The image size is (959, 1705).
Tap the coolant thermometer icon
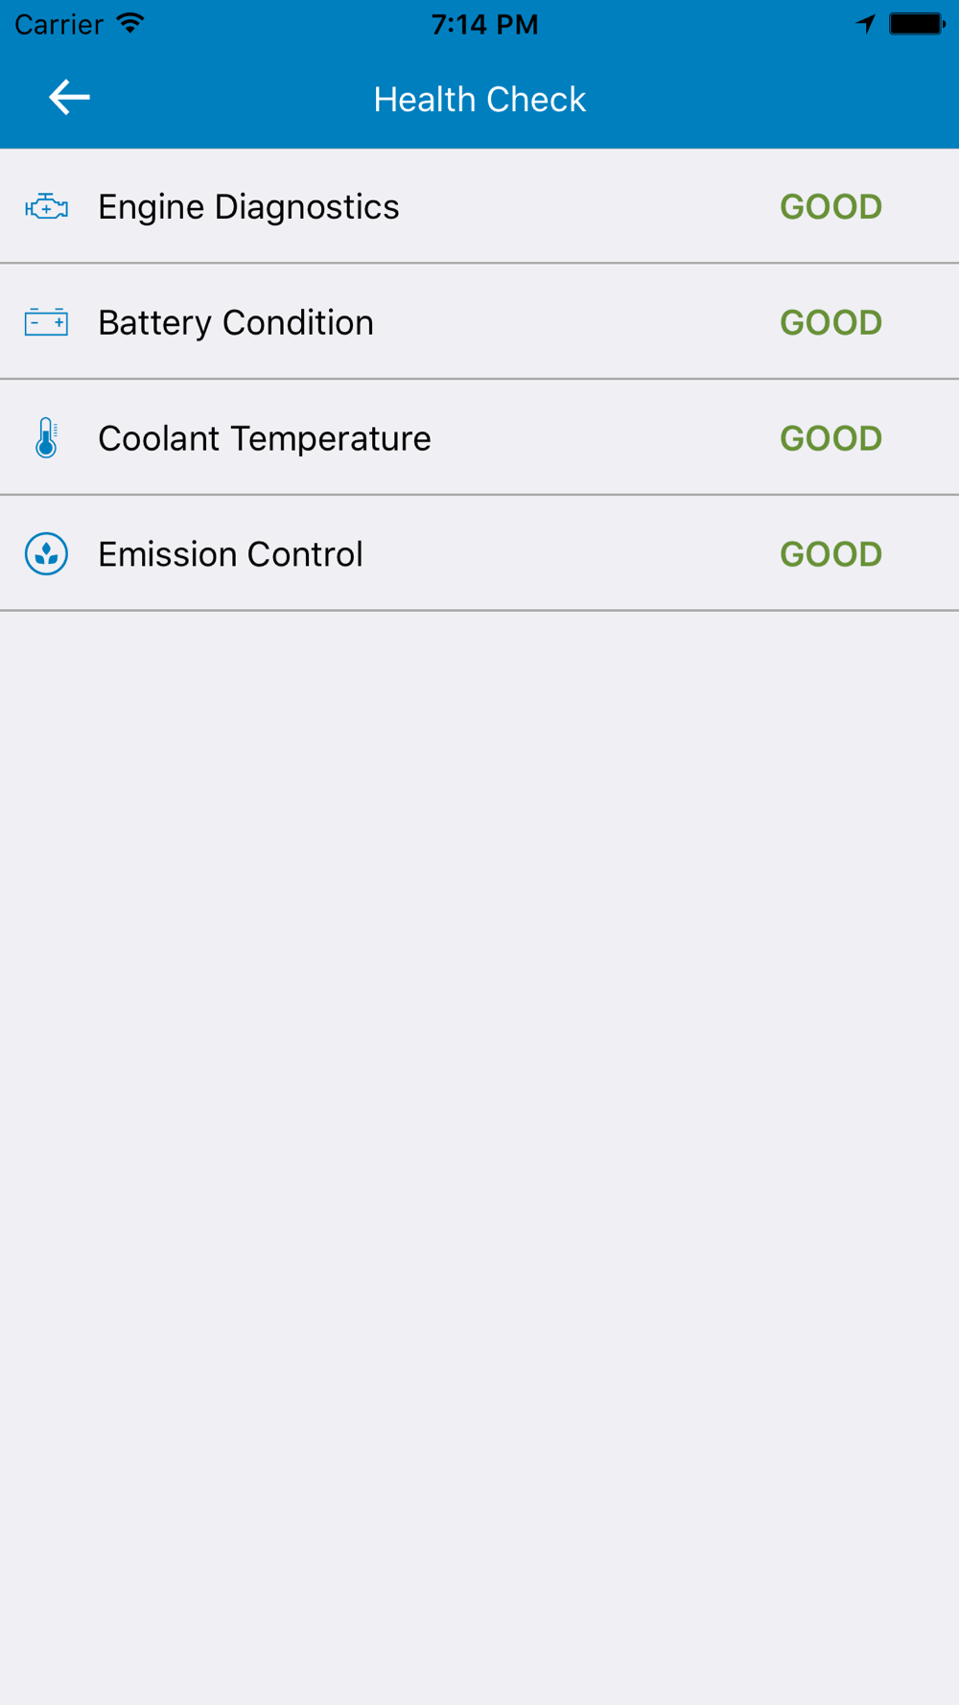[x=46, y=438]
